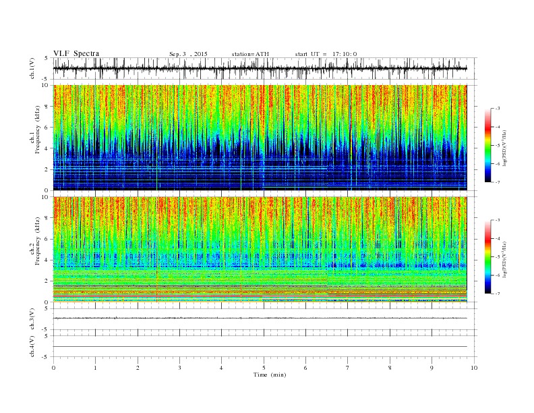534x413 pixels.
Task: Click the ch.1 colorbar "log(PSD)(V²/Hz)" label
Action: (x=504, y=148)
